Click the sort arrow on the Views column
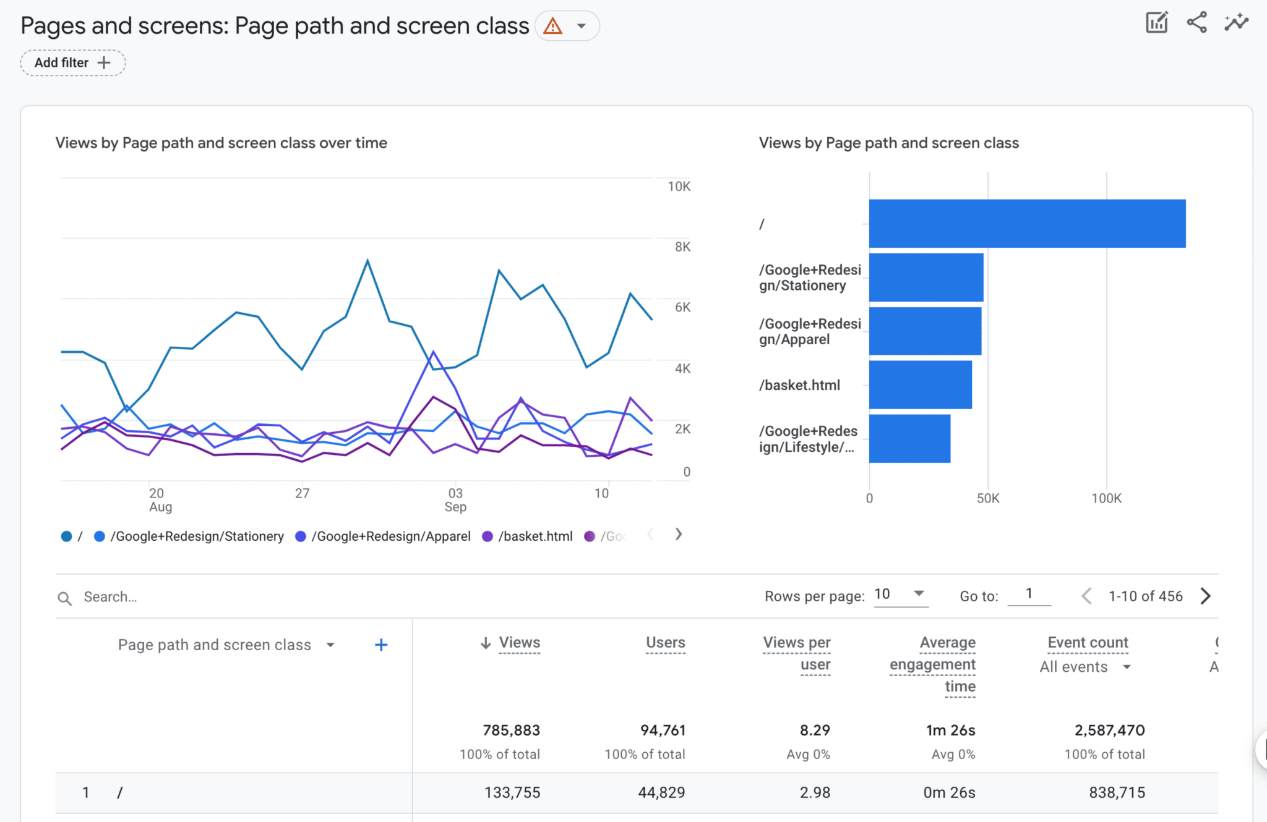Image resolution: width=1267 pixels, height=822 pixels. point(485,643)
